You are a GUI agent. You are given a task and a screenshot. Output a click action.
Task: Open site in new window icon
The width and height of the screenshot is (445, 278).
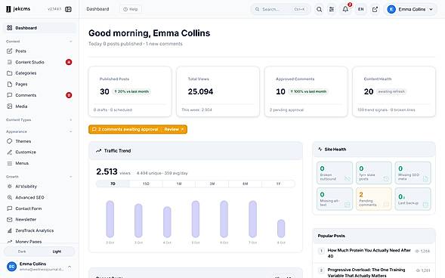point(375,9)
